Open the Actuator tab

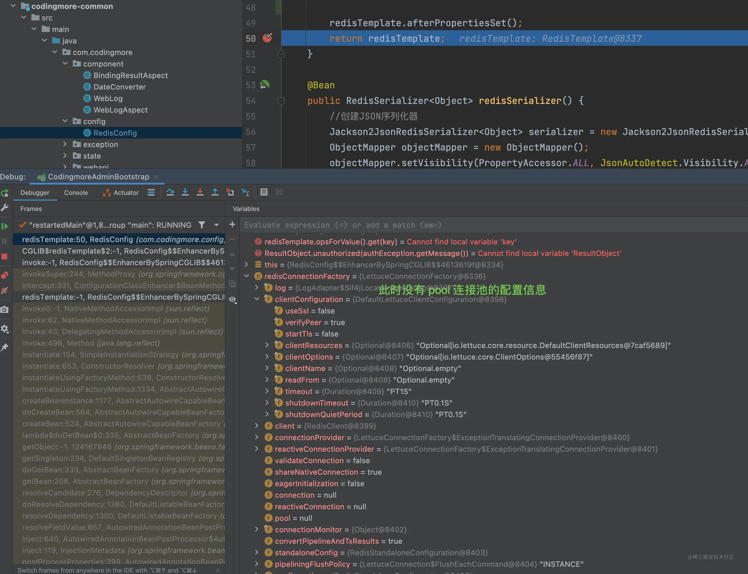[x=121, y=193]
